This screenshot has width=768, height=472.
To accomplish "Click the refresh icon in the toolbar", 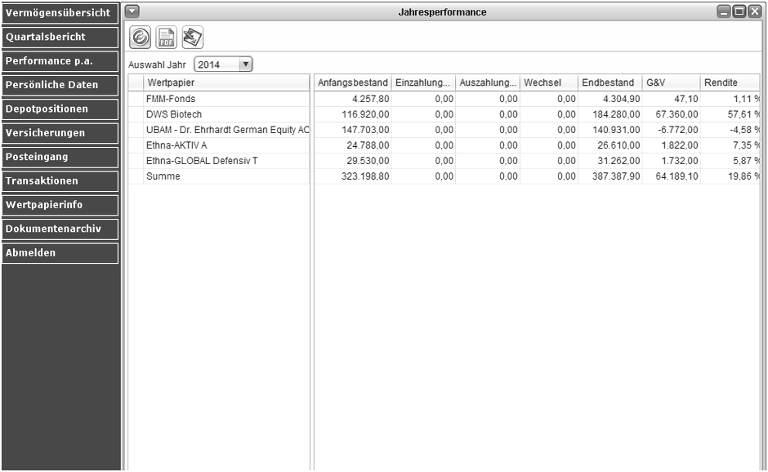I will [x=141, y=37].
